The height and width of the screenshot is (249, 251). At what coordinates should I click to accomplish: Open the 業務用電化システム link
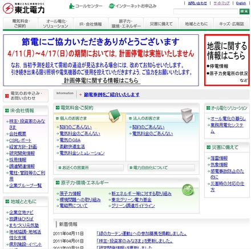pyautogui.click(x=226, y=128)
